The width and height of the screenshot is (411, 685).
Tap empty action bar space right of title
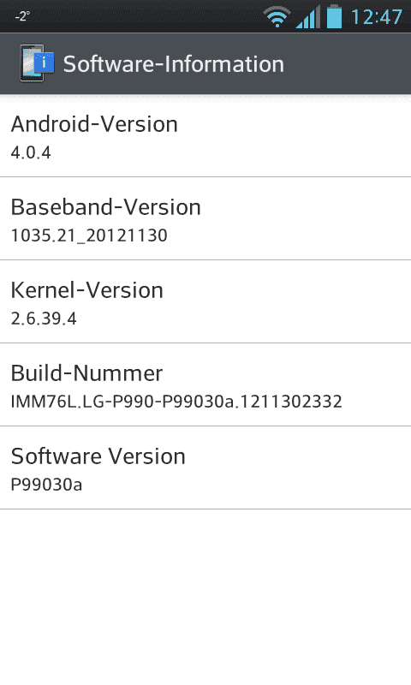coord(348,63)
